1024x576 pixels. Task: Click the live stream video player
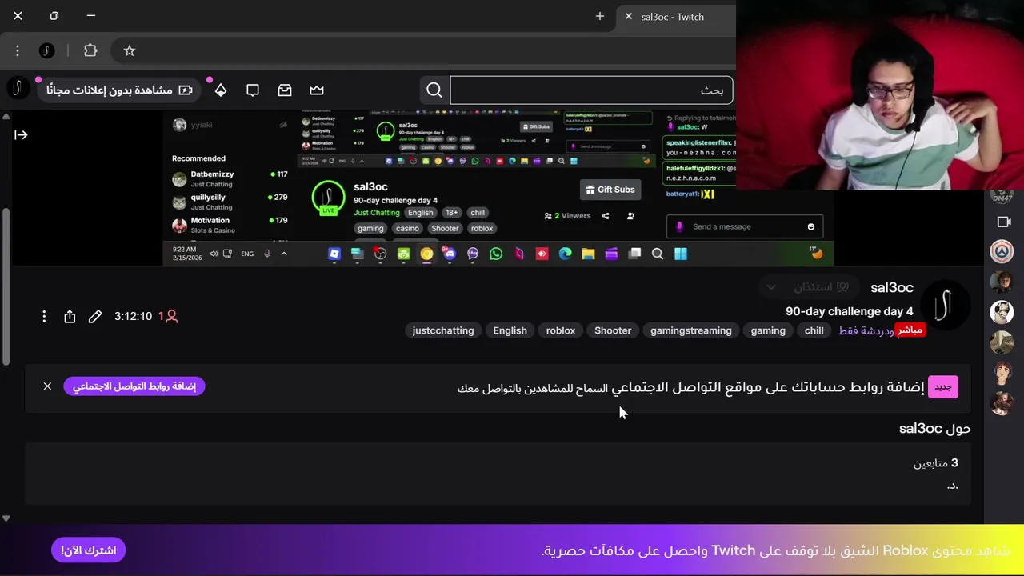coord(498,188)
